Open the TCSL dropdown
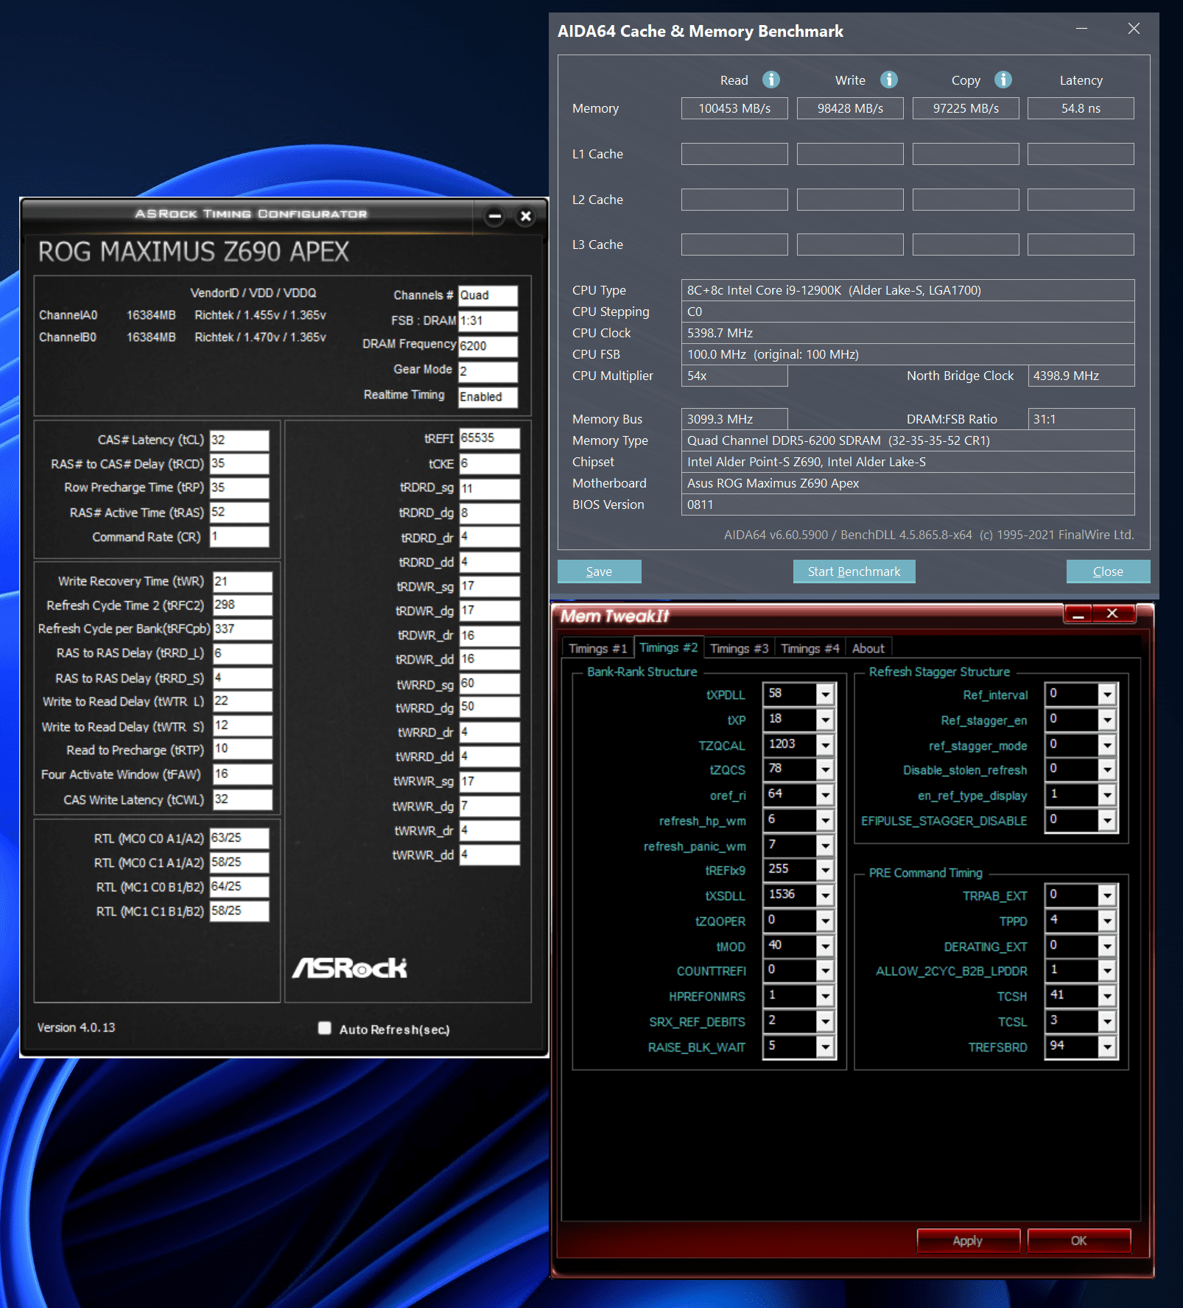 click(1107, 1022)
